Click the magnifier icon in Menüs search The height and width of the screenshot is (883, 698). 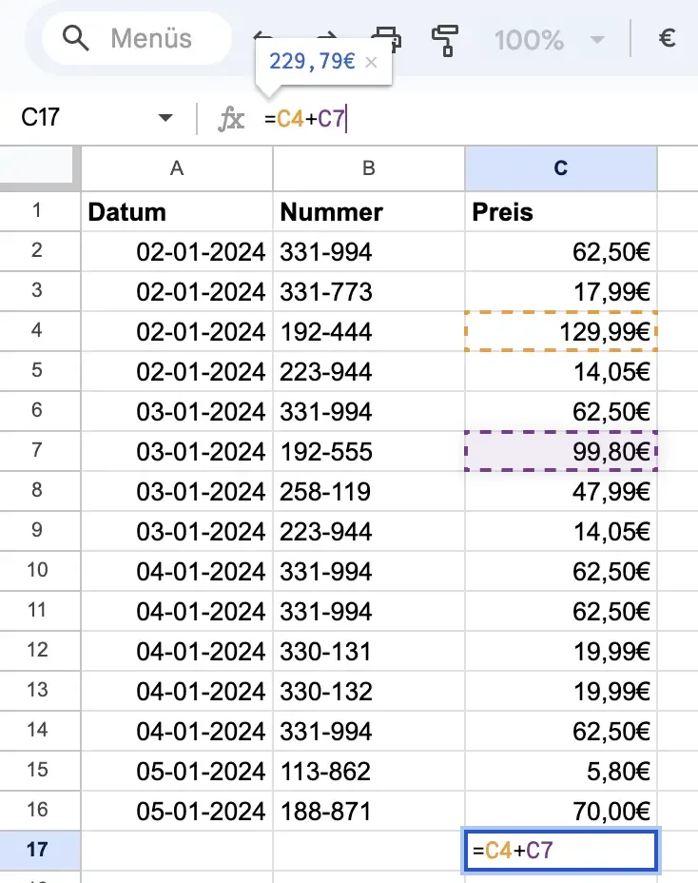tap(75, 39)
